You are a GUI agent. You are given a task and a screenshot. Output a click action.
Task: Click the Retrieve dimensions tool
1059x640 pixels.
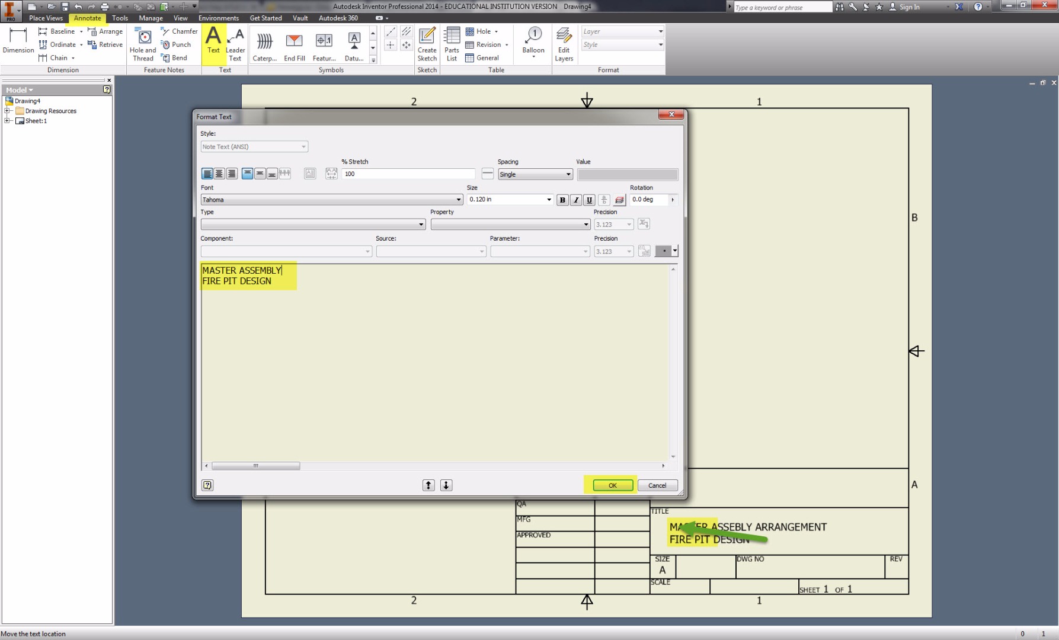click(x=105, y=44)
